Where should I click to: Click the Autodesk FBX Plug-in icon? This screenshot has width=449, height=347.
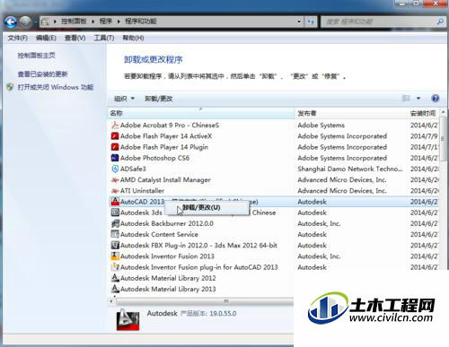click(115, 246)
